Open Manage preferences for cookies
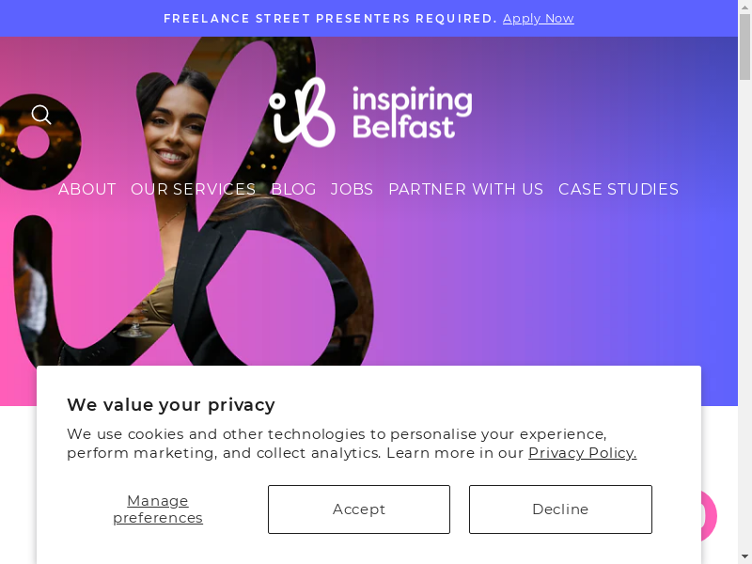The width and height of the screenshot is (752, 564). click(158, 509)
